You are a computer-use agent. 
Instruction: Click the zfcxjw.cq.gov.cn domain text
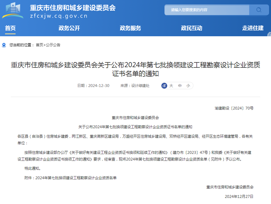[59, 16]
